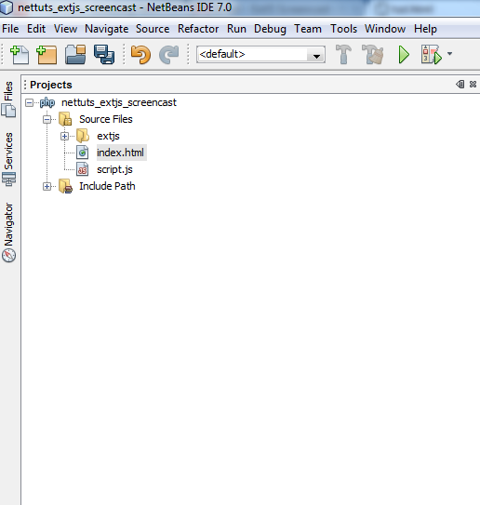Click the Build Project hammer icon

click(x=343, y=55)
